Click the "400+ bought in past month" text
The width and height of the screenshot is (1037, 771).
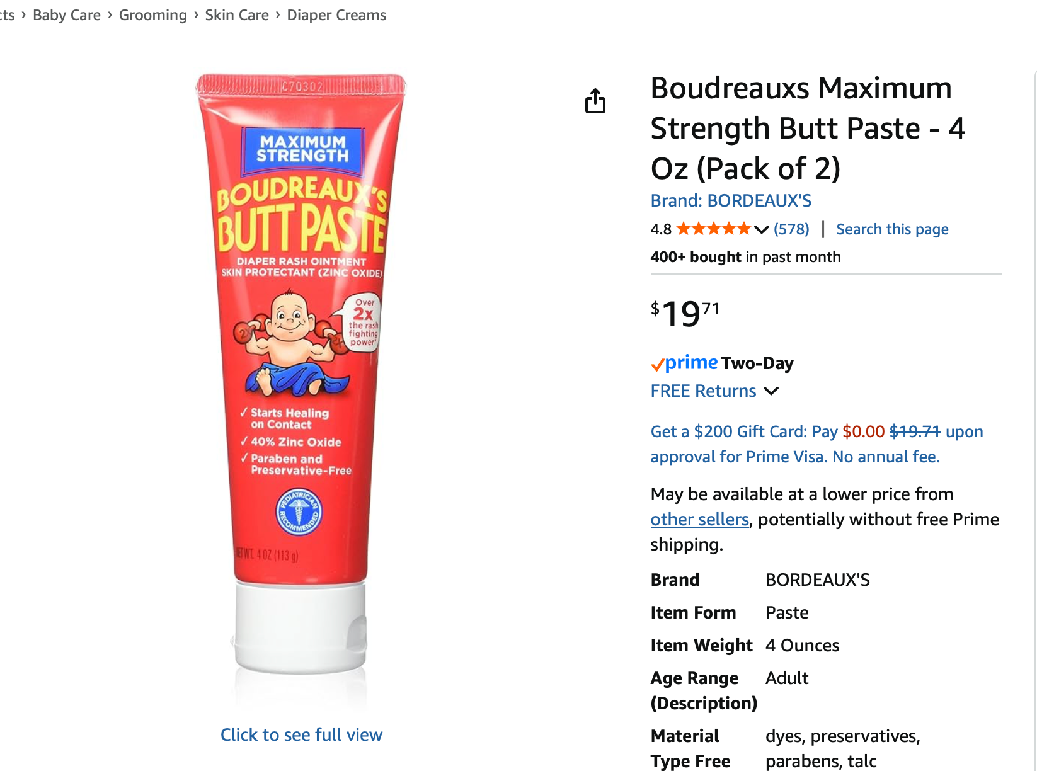(745, 257)
